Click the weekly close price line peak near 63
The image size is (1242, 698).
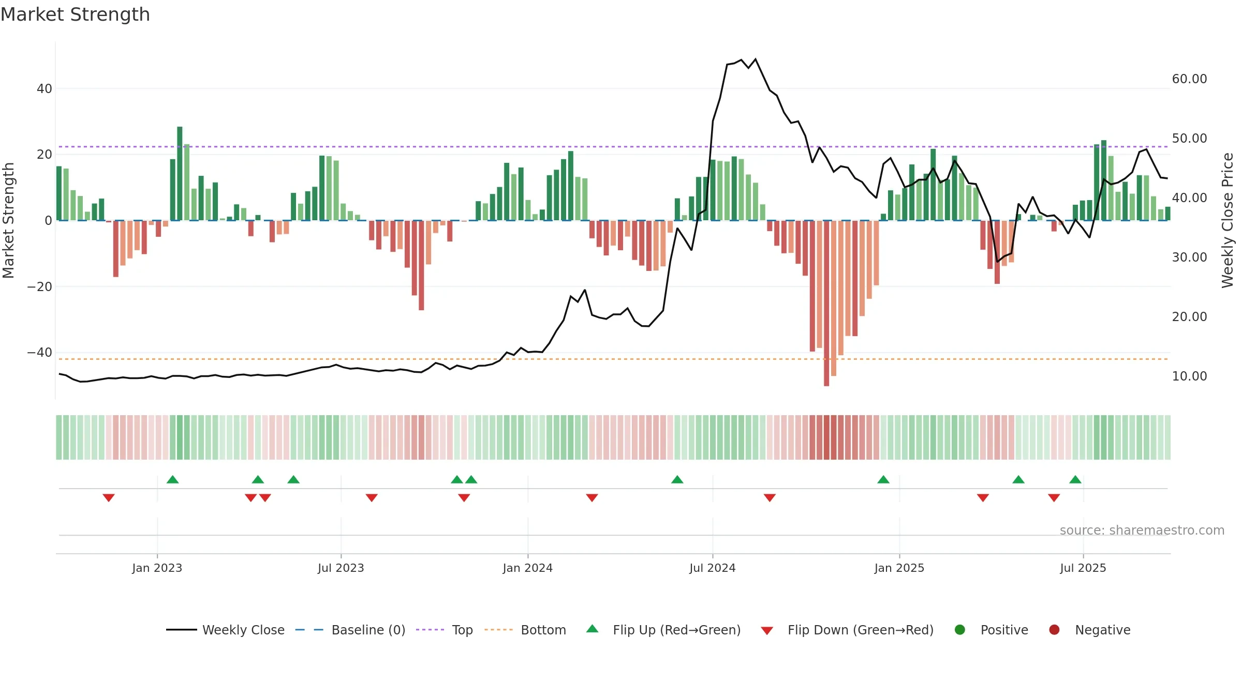[756, 59]
